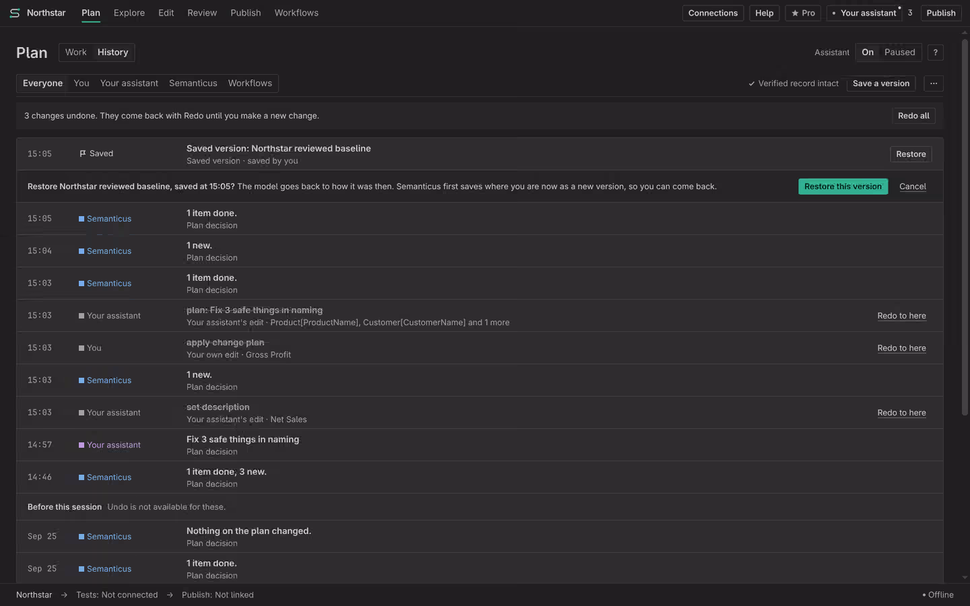Click the Publish button at top right
This screenshot has width=970, height=606.
(x=941, y=13)
